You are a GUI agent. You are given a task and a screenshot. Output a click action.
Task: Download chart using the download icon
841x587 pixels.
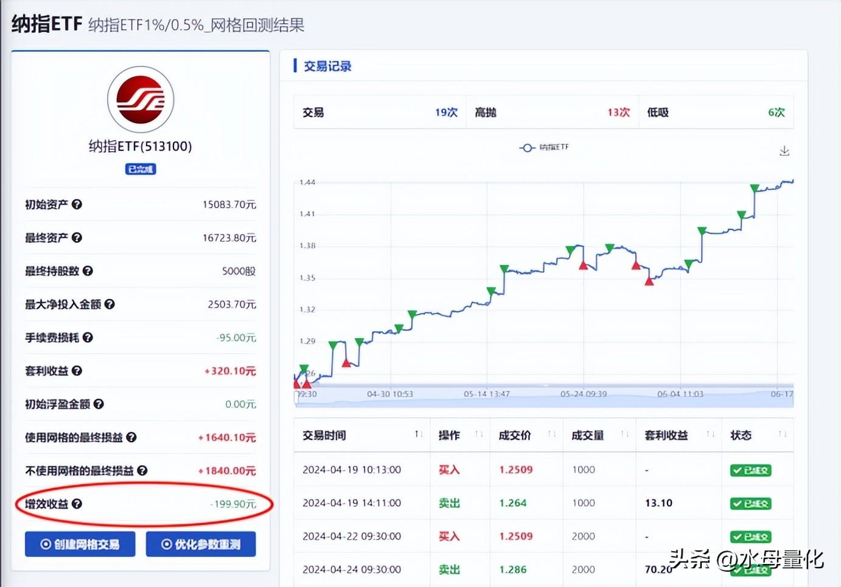pyautogui.click(x=784, y=151)
